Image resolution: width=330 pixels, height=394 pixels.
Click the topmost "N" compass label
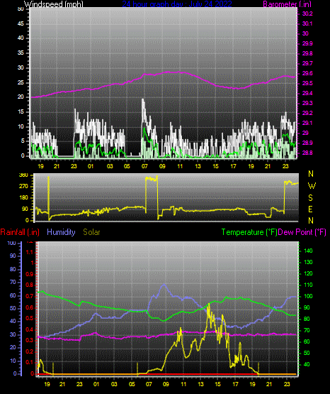311,174
